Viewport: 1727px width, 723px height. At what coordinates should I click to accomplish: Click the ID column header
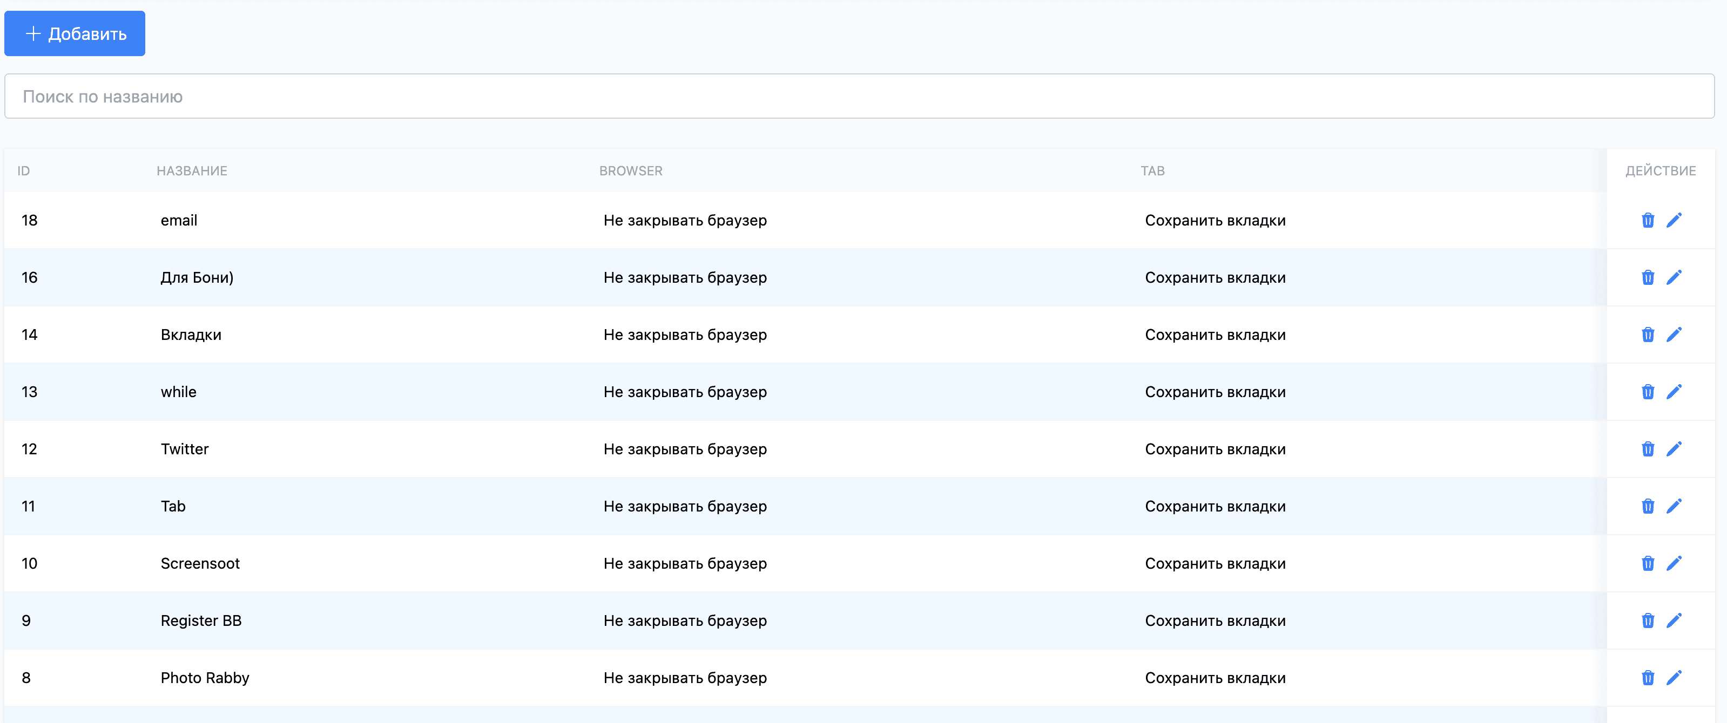click(x=23, y=171)
